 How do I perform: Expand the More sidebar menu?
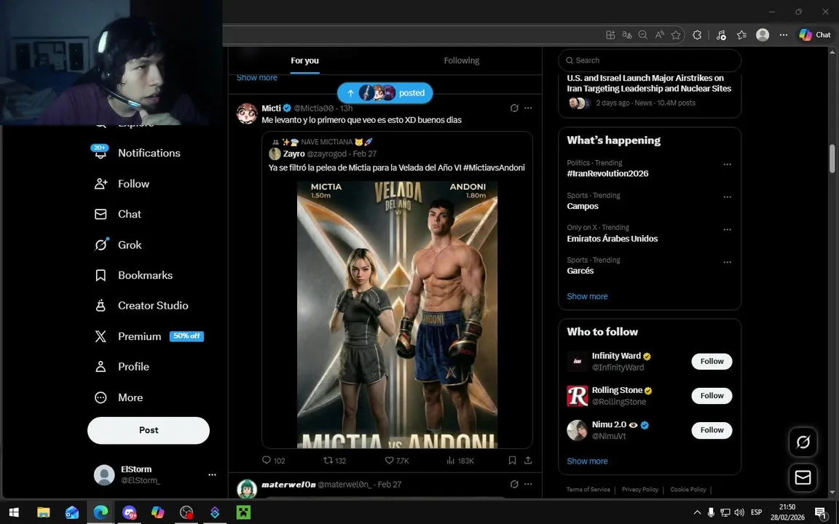pos(119,398)
